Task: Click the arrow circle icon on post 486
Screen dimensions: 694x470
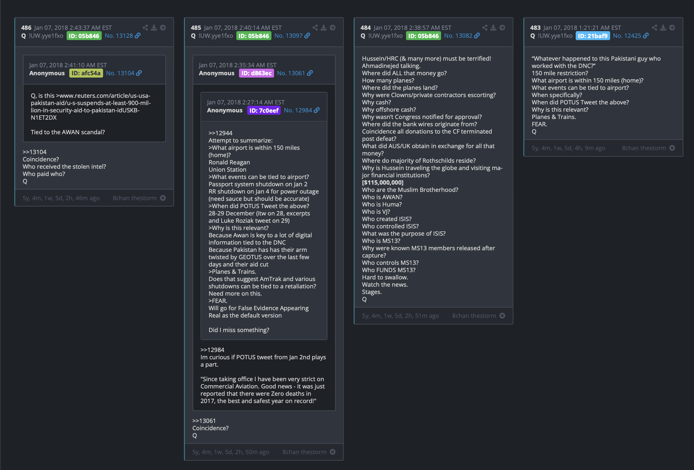Action: click(x=163, y=28)
